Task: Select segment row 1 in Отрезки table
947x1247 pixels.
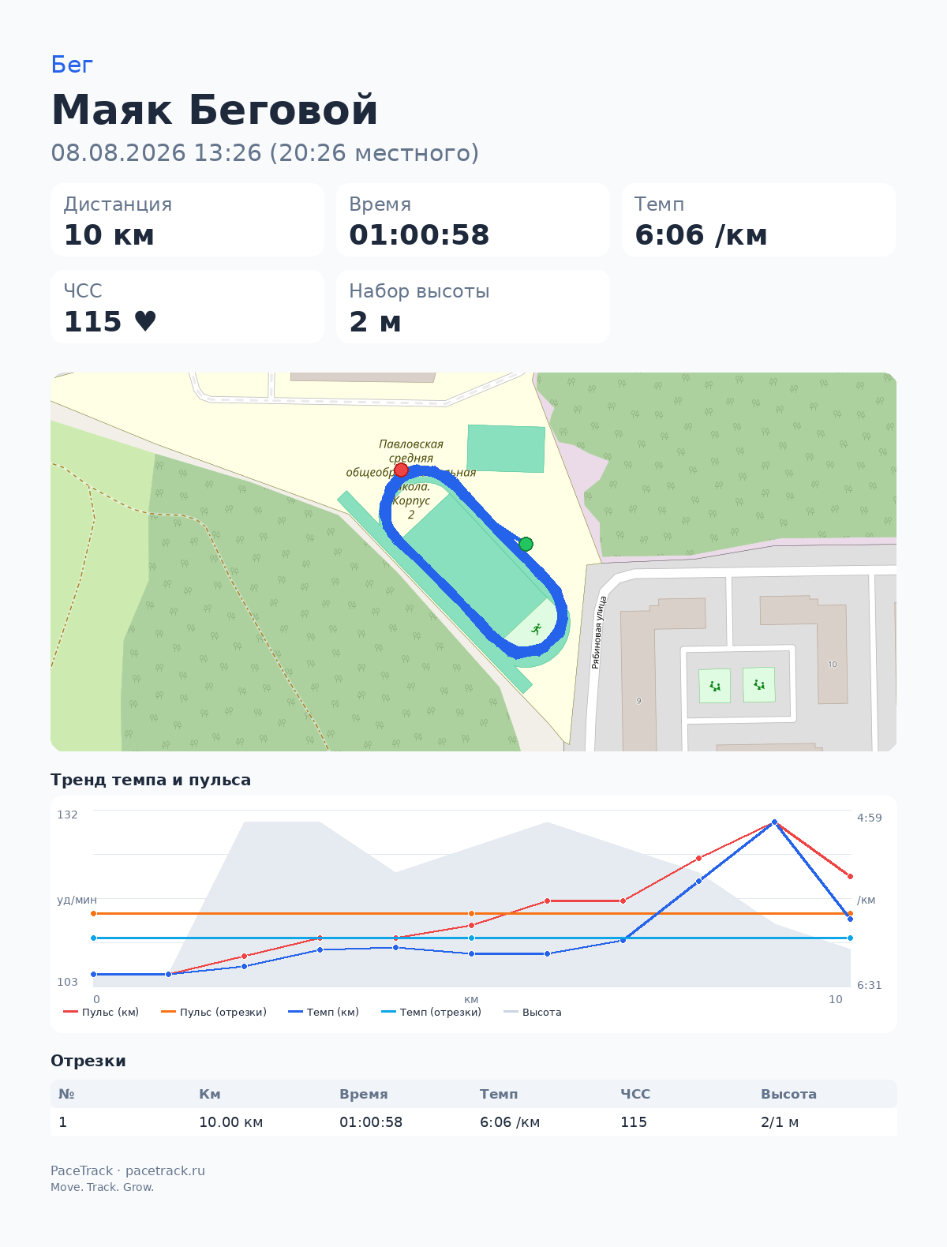Action: click(473, 1122)
